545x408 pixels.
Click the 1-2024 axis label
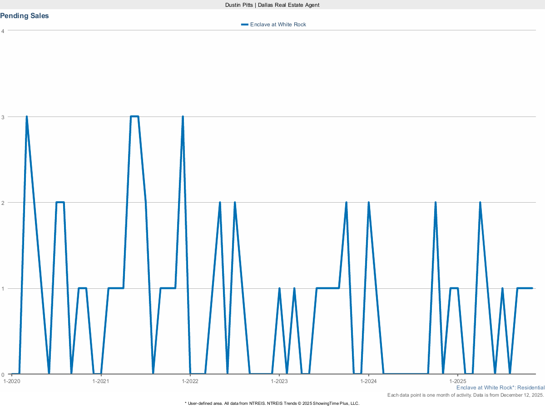tap(369, 381)
